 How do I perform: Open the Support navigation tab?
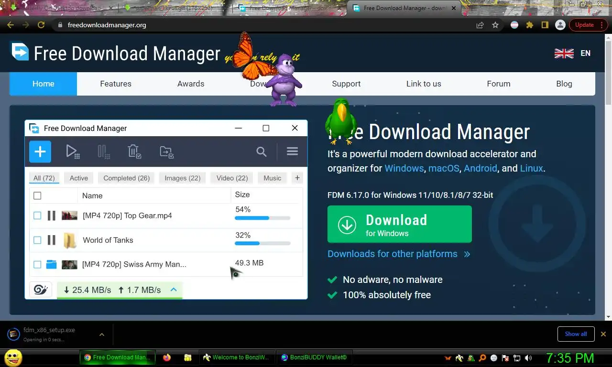point(346,84)
